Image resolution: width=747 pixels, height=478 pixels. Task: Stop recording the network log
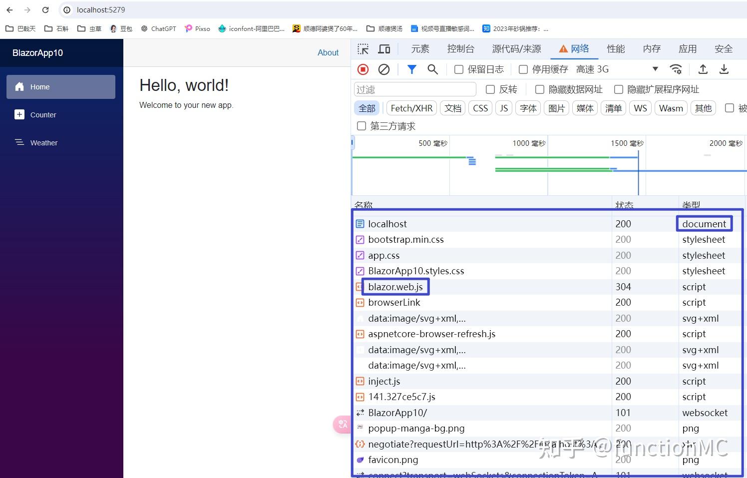(x=363, y=69)
